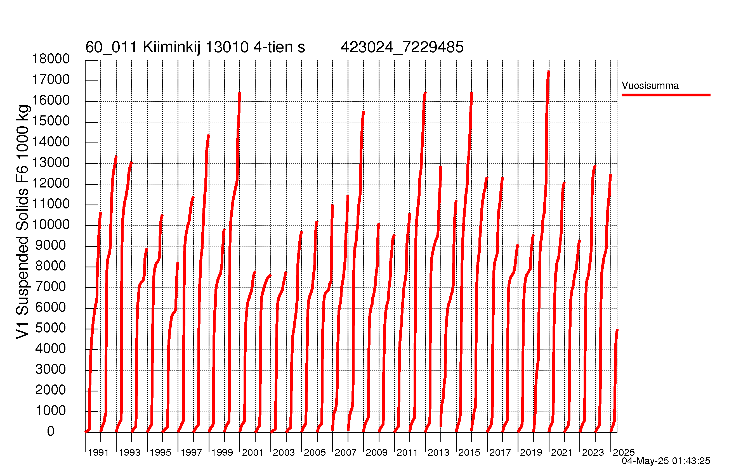Screen dimensions: 755x475
Task: Click the chart title '60_011 Kiiminkij 13010 4-tien s'
Action: [x=195, y=47]
